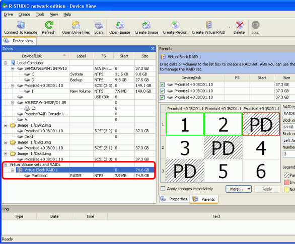The image size is (295, 244).
Task: Click the folder icon of Image: I:/Disk3.img
Action: tap(13, 153)
